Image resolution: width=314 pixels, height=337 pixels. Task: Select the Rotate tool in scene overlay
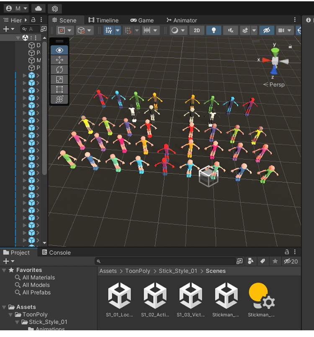click(59, 70)
